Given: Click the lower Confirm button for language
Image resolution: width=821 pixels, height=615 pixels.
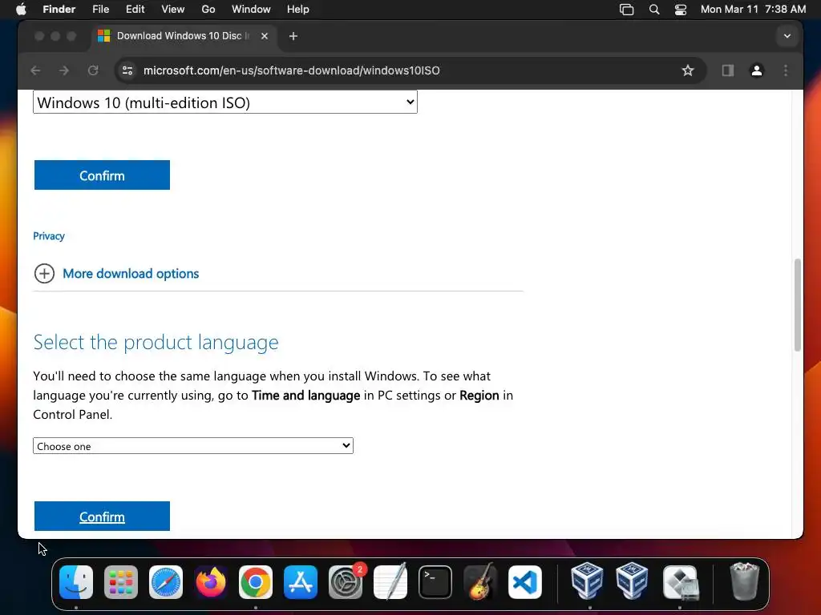Looking at the screenshot, I should (x=102, y=517).
